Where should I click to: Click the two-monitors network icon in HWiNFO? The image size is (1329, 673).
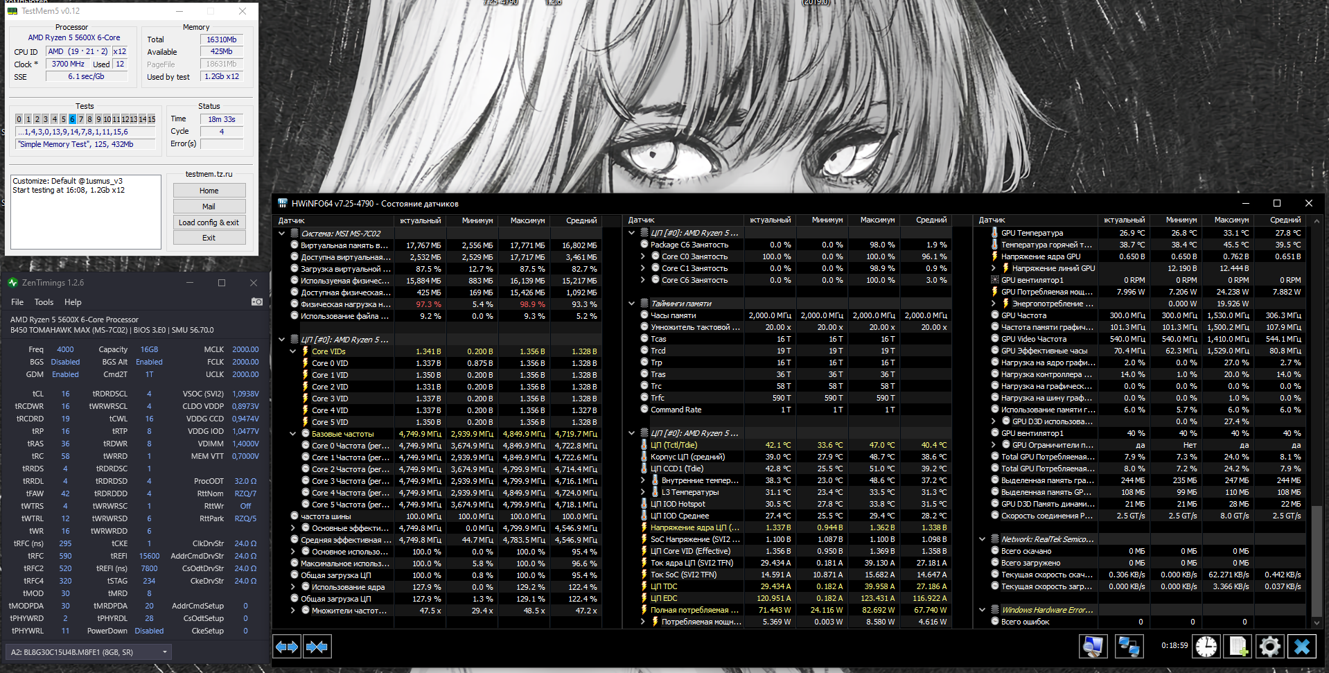tap(1129, 647)
